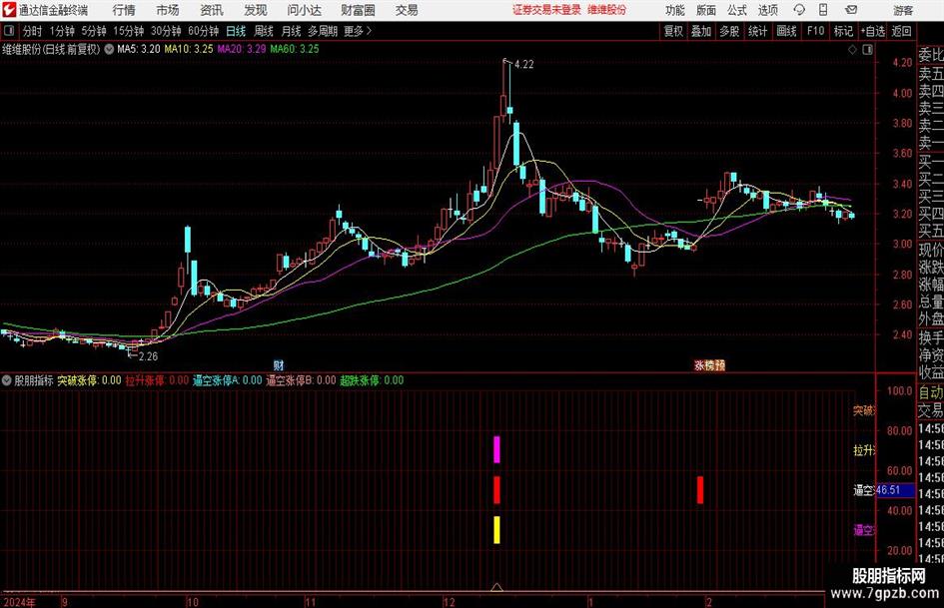Expand the 更多 periods chevron
944x608 pixels.
point(358,31)
